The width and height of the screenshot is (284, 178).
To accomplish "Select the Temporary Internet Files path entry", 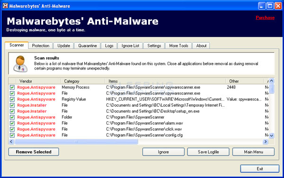I will coord(165,105).
